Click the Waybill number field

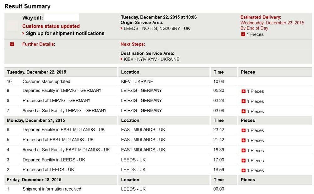pos(62,18)
